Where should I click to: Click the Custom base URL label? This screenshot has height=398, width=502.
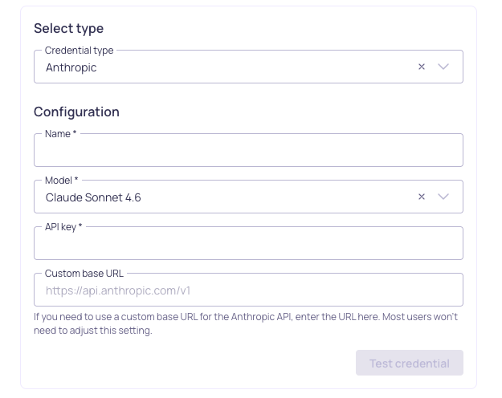pos(84,274)
